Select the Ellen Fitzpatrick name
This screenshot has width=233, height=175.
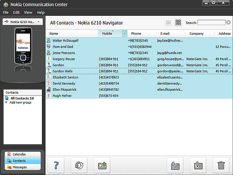coord(65,90)
